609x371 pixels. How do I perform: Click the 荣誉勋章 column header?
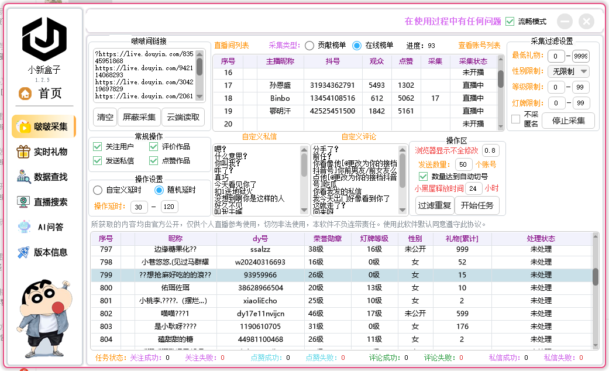click(328, 239)
